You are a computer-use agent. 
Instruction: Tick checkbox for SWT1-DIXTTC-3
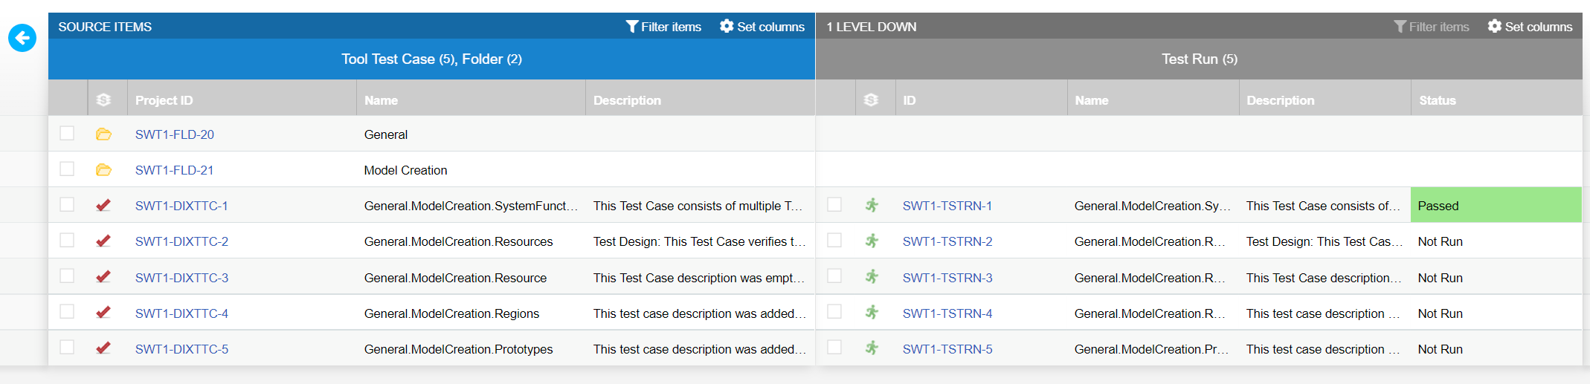[67, 276]
